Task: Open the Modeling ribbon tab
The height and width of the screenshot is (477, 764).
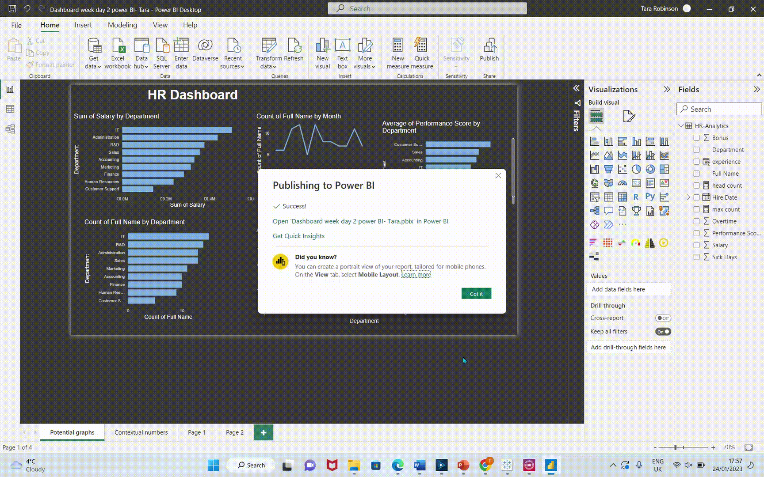Action: (x=122, y=25)
